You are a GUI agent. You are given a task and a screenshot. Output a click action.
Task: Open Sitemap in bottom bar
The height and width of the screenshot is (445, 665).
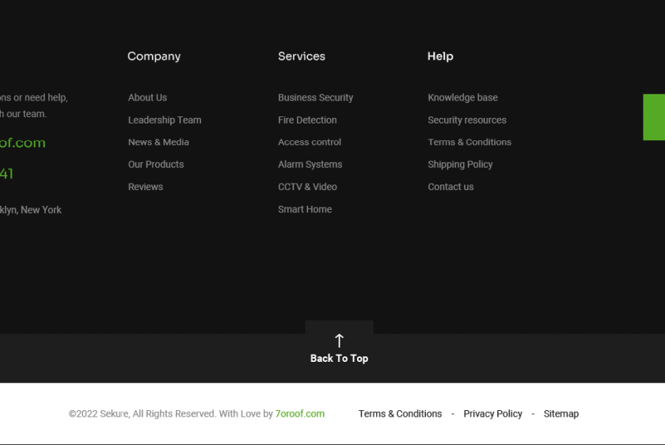point(560,413)
